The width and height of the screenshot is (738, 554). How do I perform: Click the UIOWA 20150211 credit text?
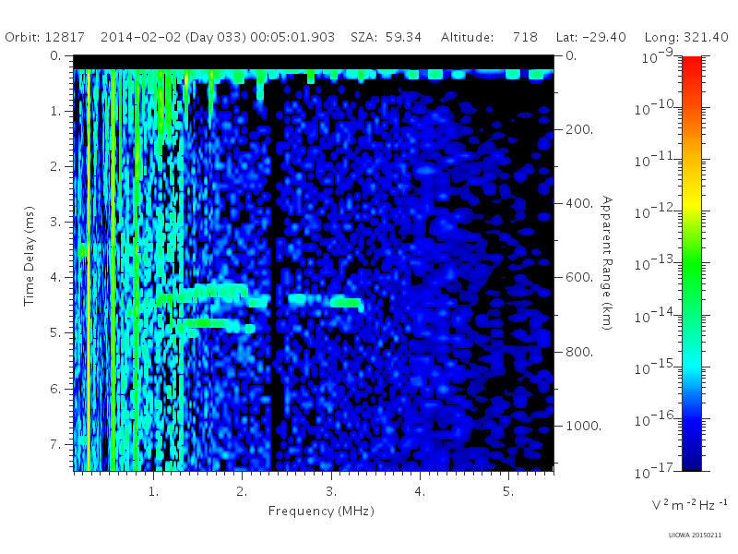(695, 536)
